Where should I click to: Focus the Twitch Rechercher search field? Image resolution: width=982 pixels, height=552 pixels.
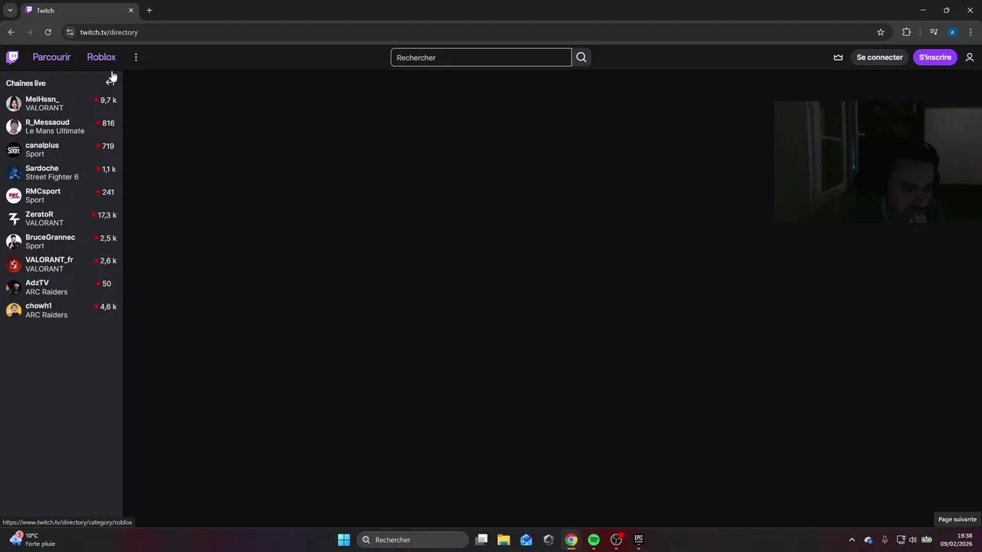(481, 58)
